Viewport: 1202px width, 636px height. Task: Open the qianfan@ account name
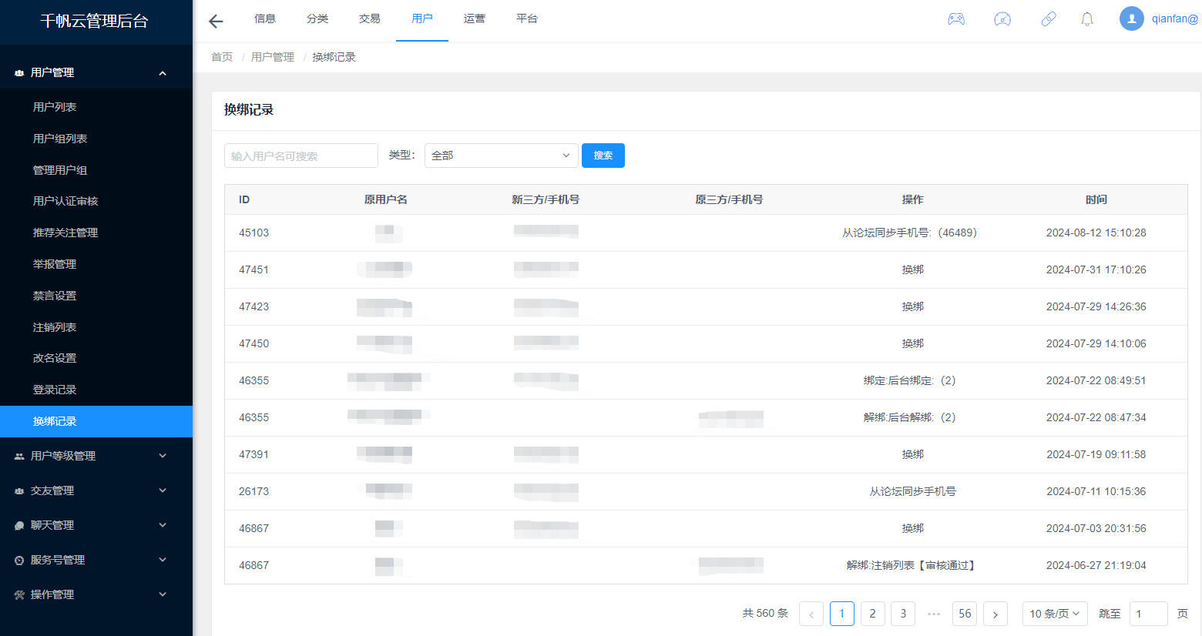1175,18
